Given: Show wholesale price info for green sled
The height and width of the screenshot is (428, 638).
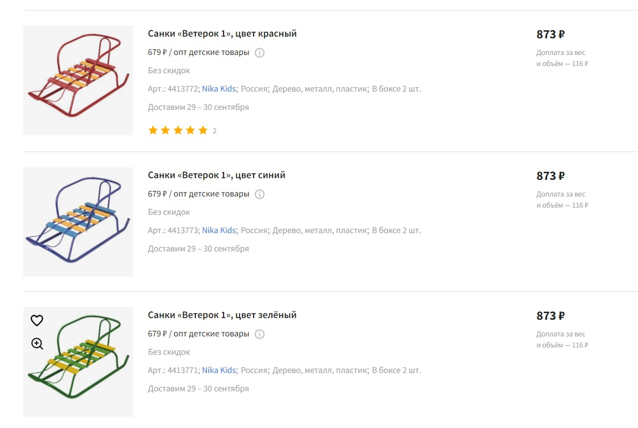Looking at the screenshot, I should pyautogui.click(x=260, y=334).
